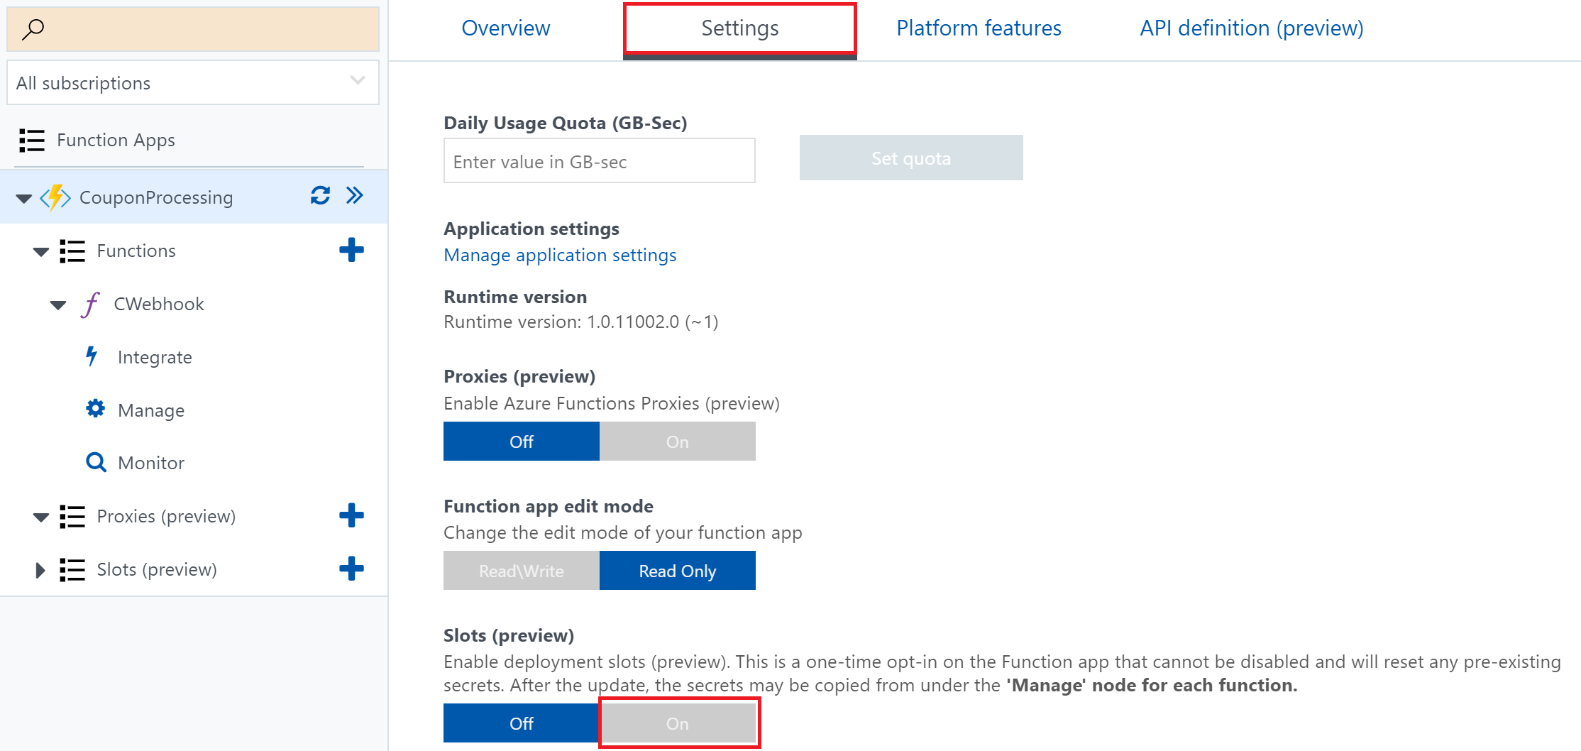Open Integrate via the lightning bolt icon
Viewport: 1581px width, 751px height.
pyautogui.click(x=92, y=356)
